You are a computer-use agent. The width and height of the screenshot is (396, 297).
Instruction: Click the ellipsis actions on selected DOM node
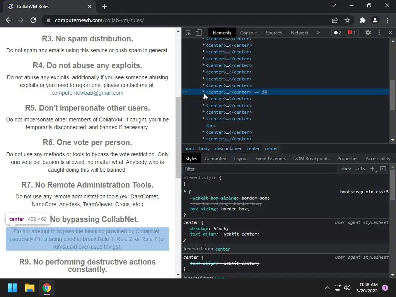point(185,92)
